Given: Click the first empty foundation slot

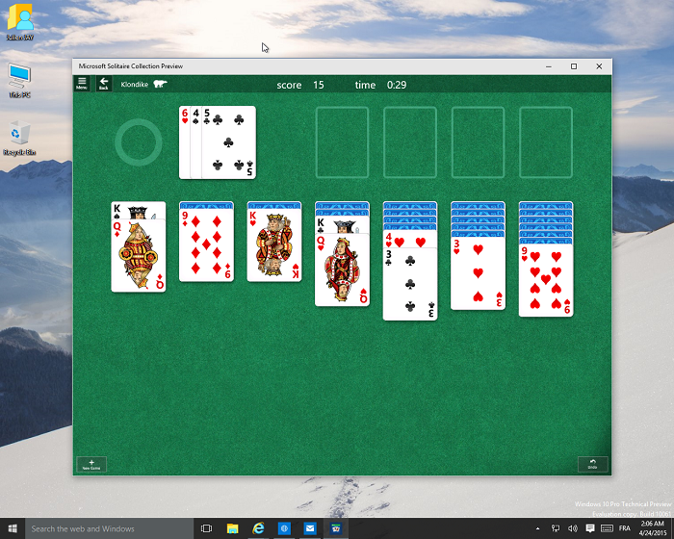Looking at the screenshot, I should coord(342,142).
